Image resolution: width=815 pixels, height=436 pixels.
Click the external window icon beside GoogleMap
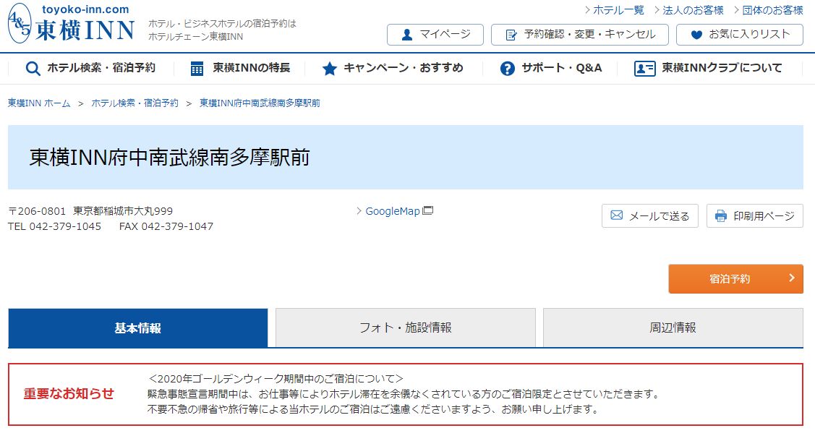(x=428, y=210)
